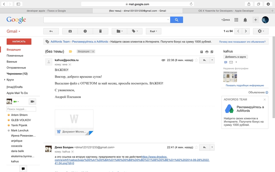The height and width of the screenshot is (172, 275).
Task: Open the dropbox.com link
Action: coord(132,160)
